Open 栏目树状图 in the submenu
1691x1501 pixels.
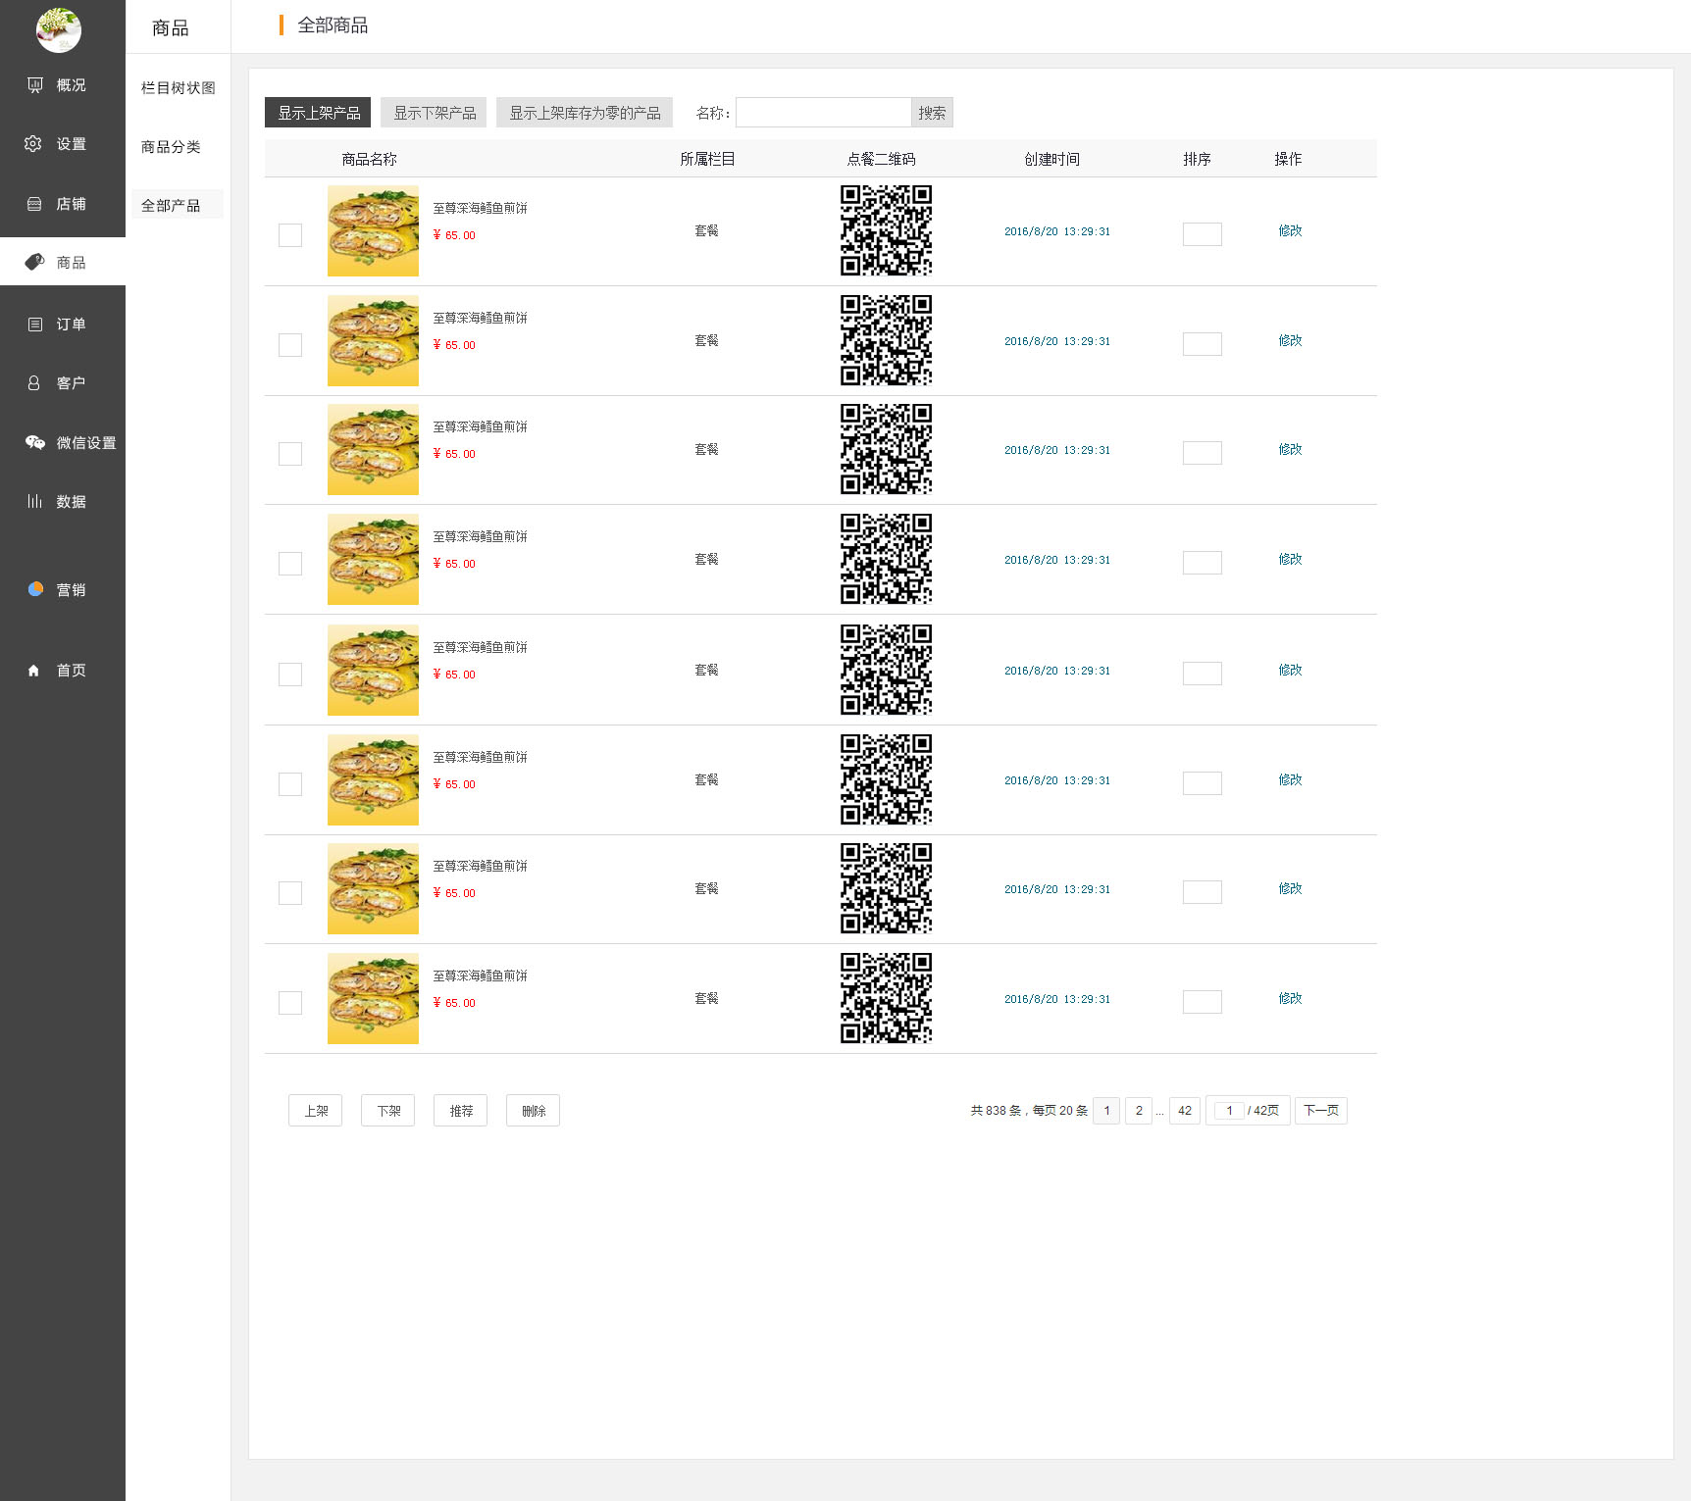tap(178, 88)
